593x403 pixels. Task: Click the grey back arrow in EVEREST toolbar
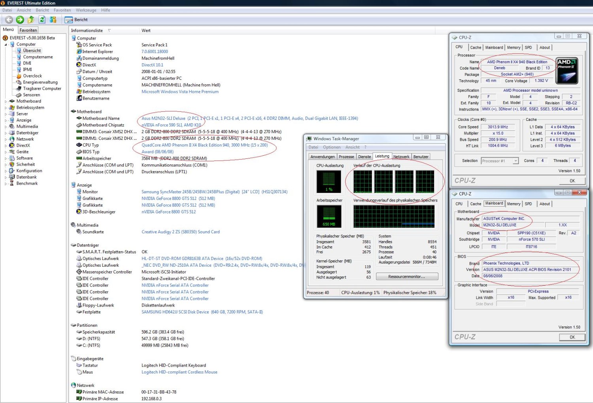[9, 20]
